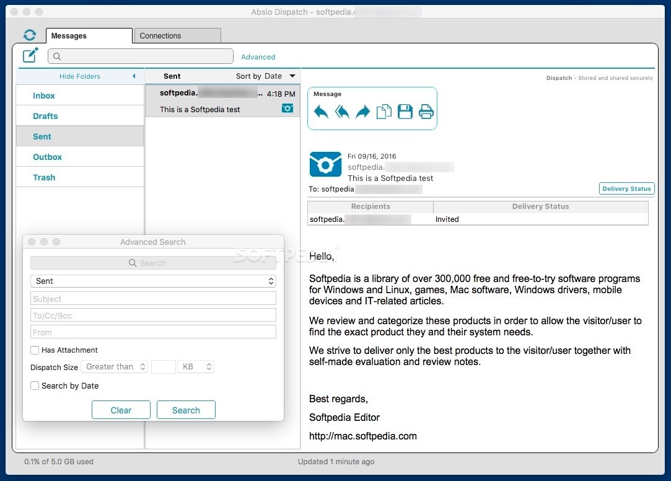
Task: Click the print icon
Action: tap(426, 112)
